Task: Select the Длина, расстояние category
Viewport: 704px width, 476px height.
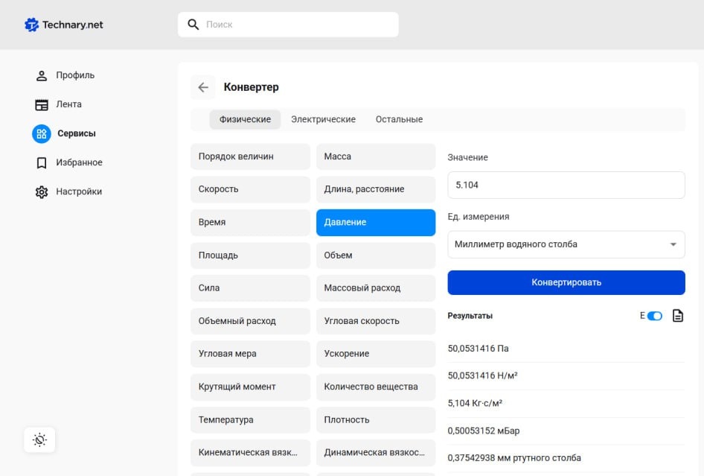Action: 376,190
